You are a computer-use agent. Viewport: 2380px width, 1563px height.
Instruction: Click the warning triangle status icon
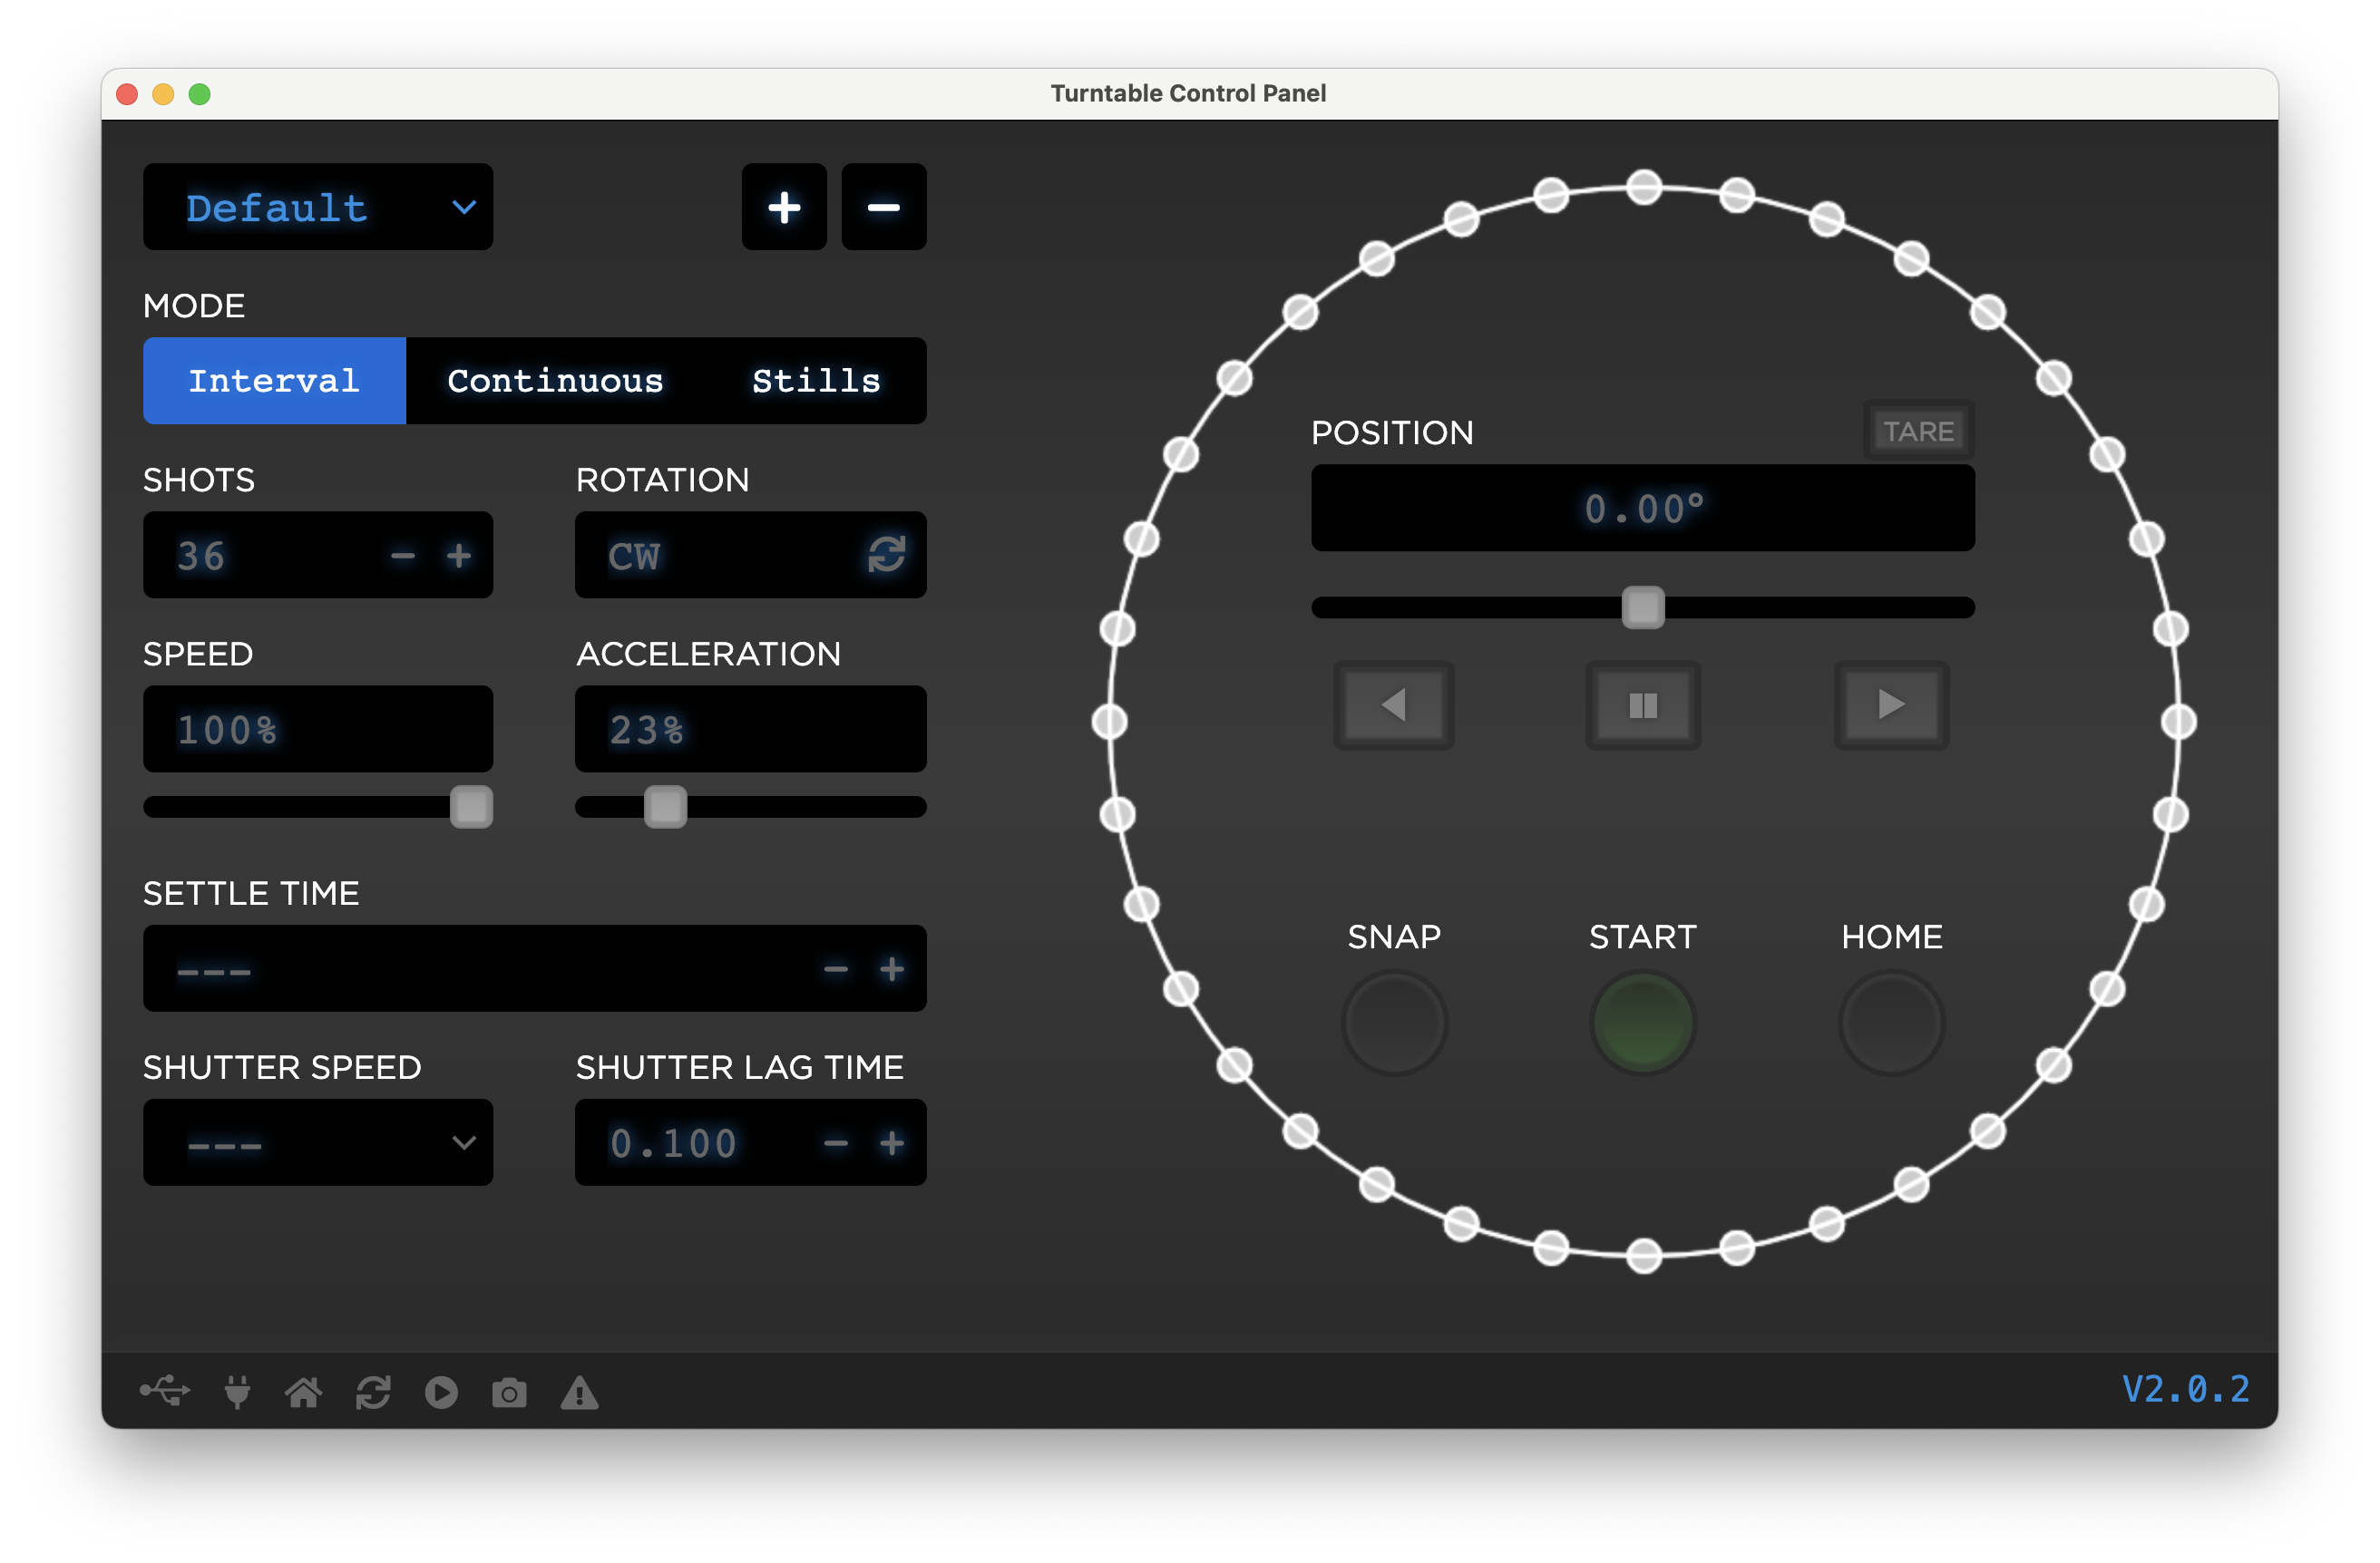tap(579, 1393)
